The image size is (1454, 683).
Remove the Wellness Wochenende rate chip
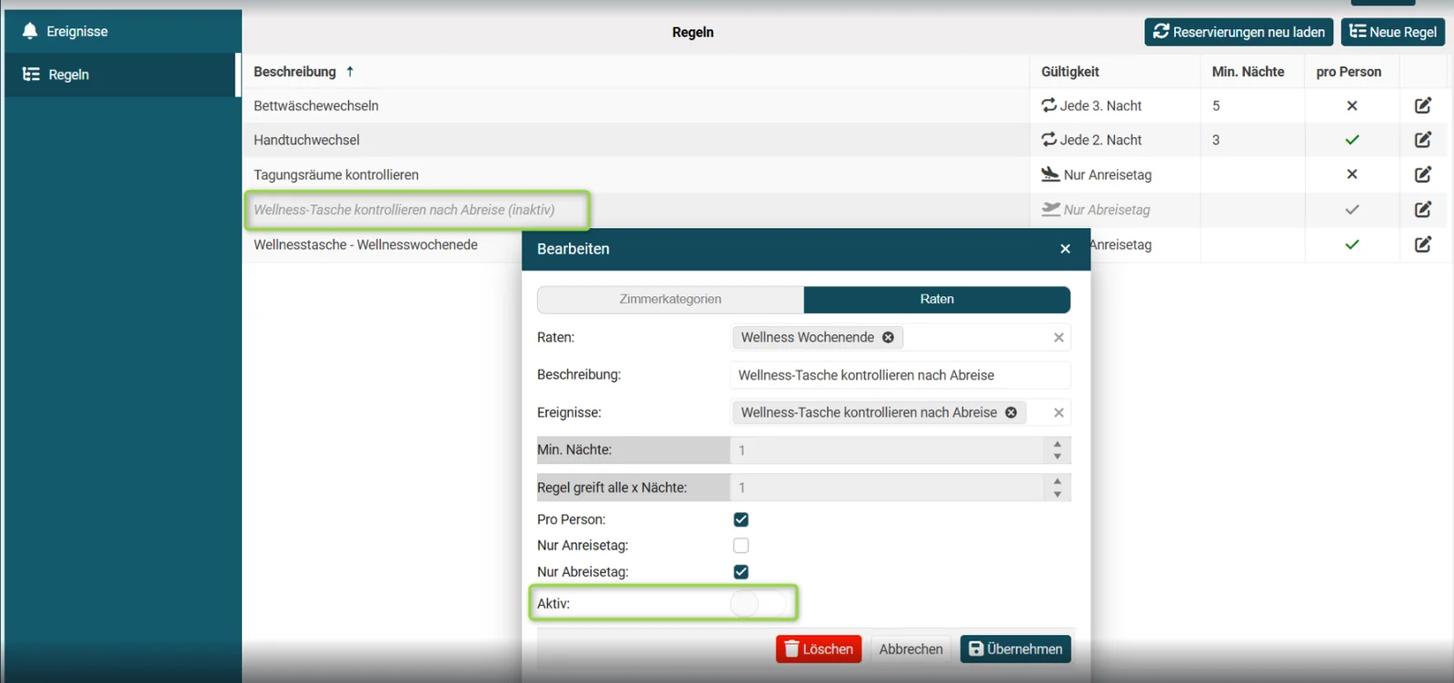pyautogui.click(x=888, y=337)
